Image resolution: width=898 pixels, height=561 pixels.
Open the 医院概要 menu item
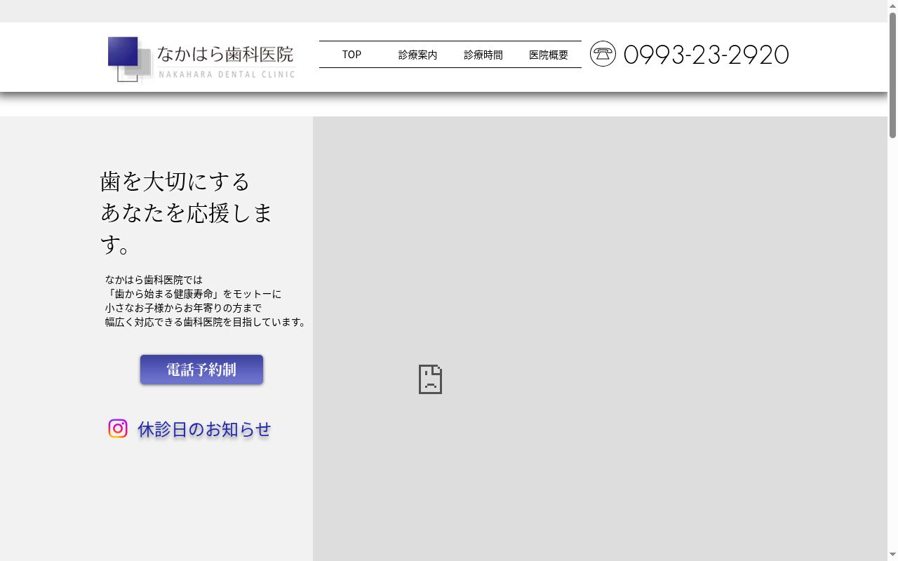coord(549,55)
